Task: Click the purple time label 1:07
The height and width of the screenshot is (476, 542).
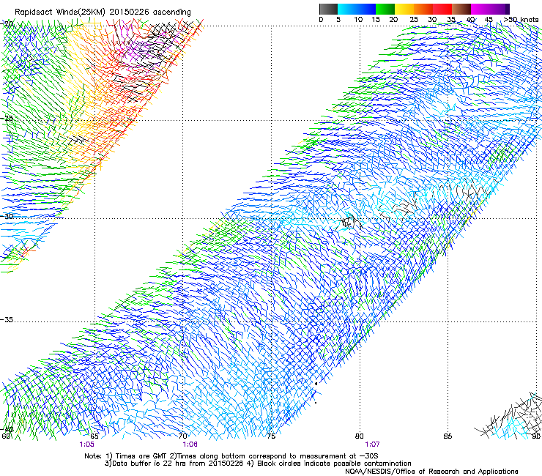Action: [372, 445]
